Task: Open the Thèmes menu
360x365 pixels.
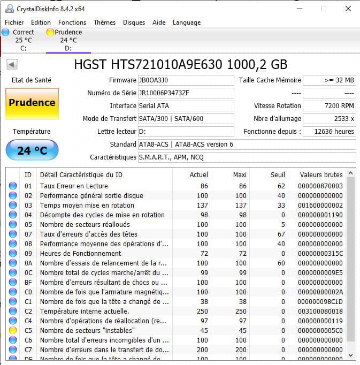Action: point(104,22)
